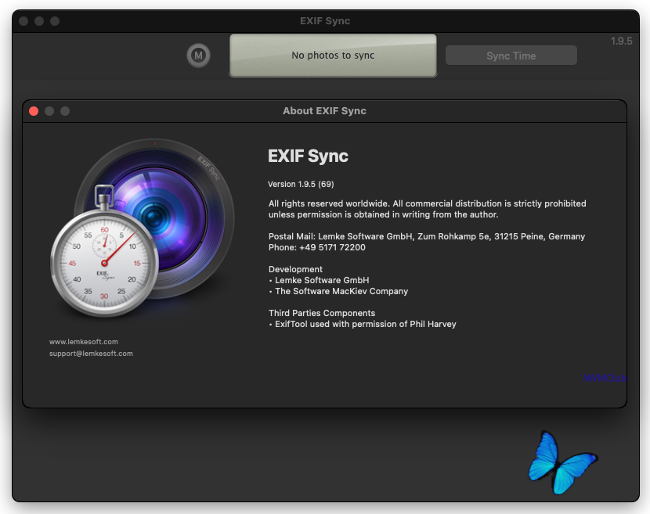This screenshot has width=650, height=514.
Task: Click the 'About EXIF Sync' title bar text
Action: click(324, 111)
